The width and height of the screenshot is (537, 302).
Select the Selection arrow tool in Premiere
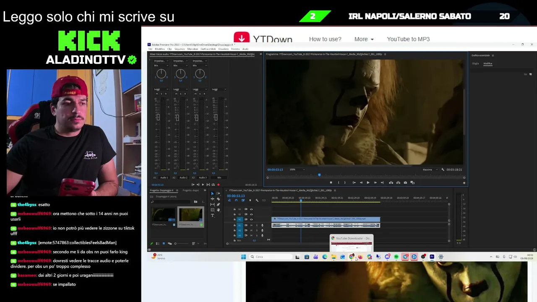(212, 194)
